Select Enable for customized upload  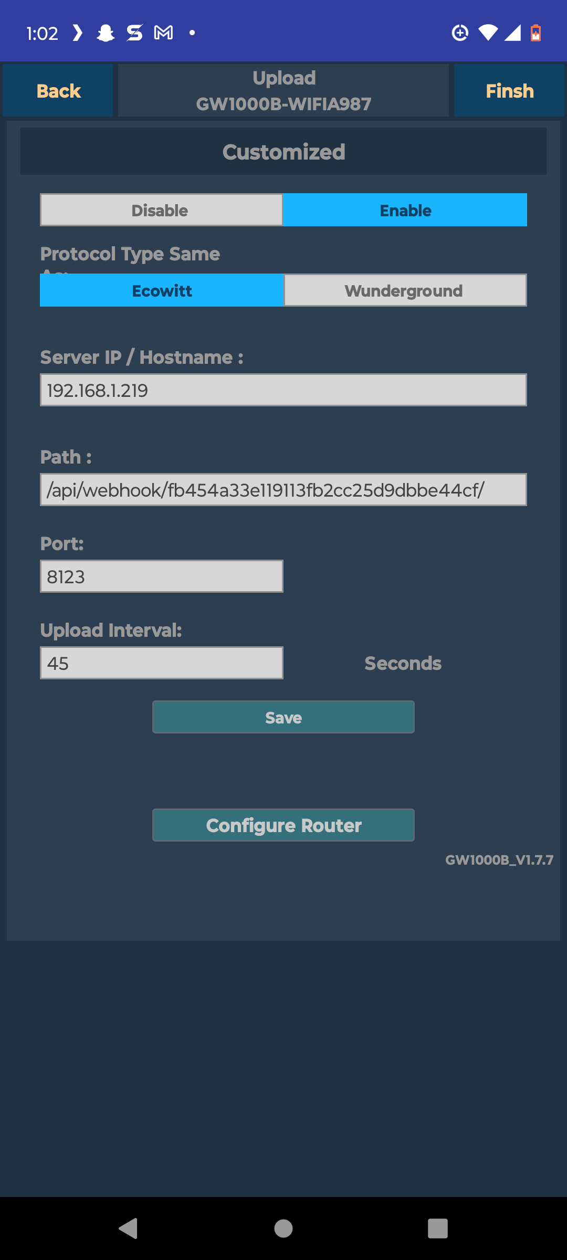[x=405, y=210]
